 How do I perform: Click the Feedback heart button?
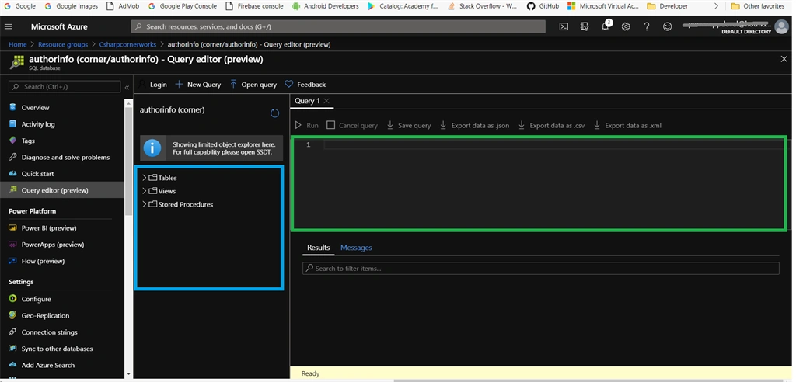pyautogui.click(x=305, y=84)
